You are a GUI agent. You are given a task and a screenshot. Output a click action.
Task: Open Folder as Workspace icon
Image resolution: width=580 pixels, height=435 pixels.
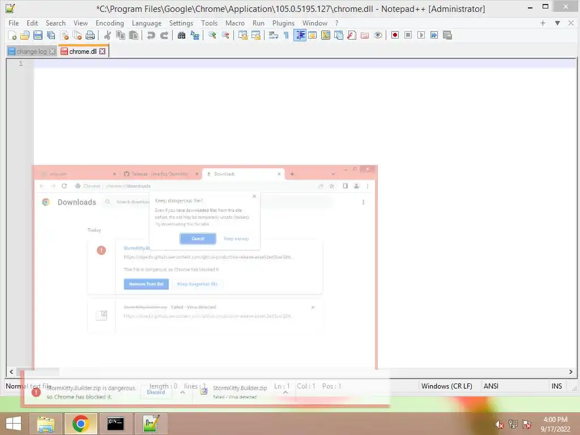[x=365, y=35]
